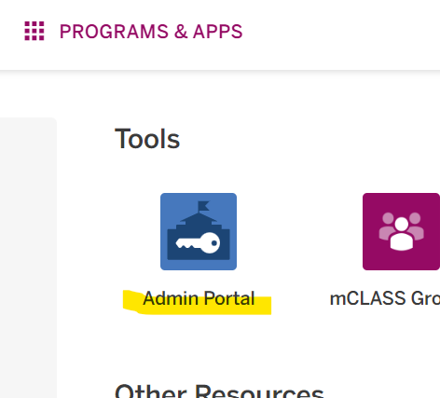Click the PROGRAMS & APPS header label
The width and height of the screenshot is (440, 398).
[x=151, y=32]
